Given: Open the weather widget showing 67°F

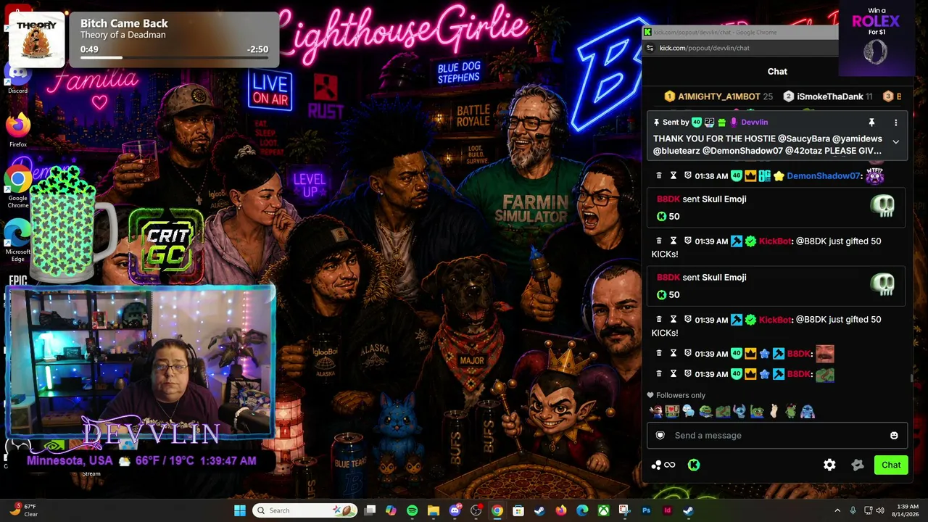Looking at the screenshot, I should tap(23, 510).
